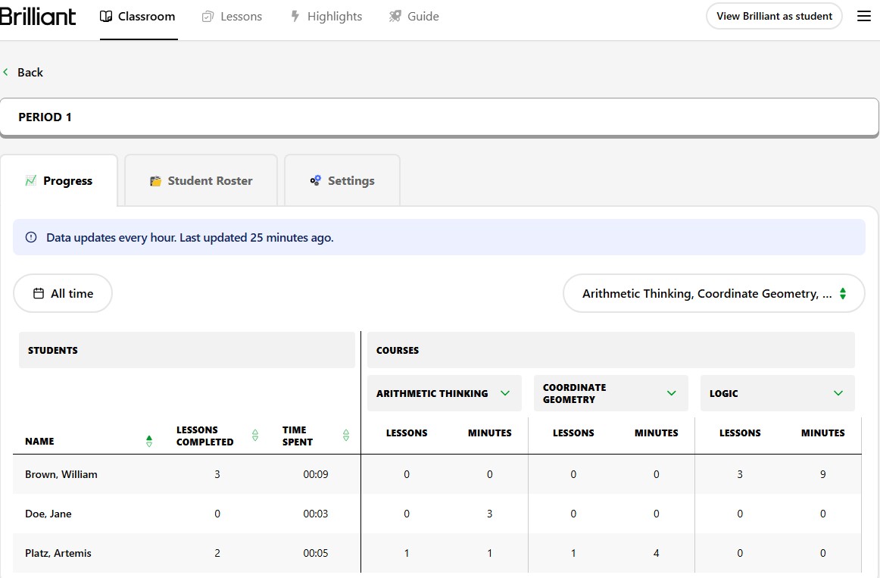Click the Brilliant logo
880x578 pixels.
[38, 16]
